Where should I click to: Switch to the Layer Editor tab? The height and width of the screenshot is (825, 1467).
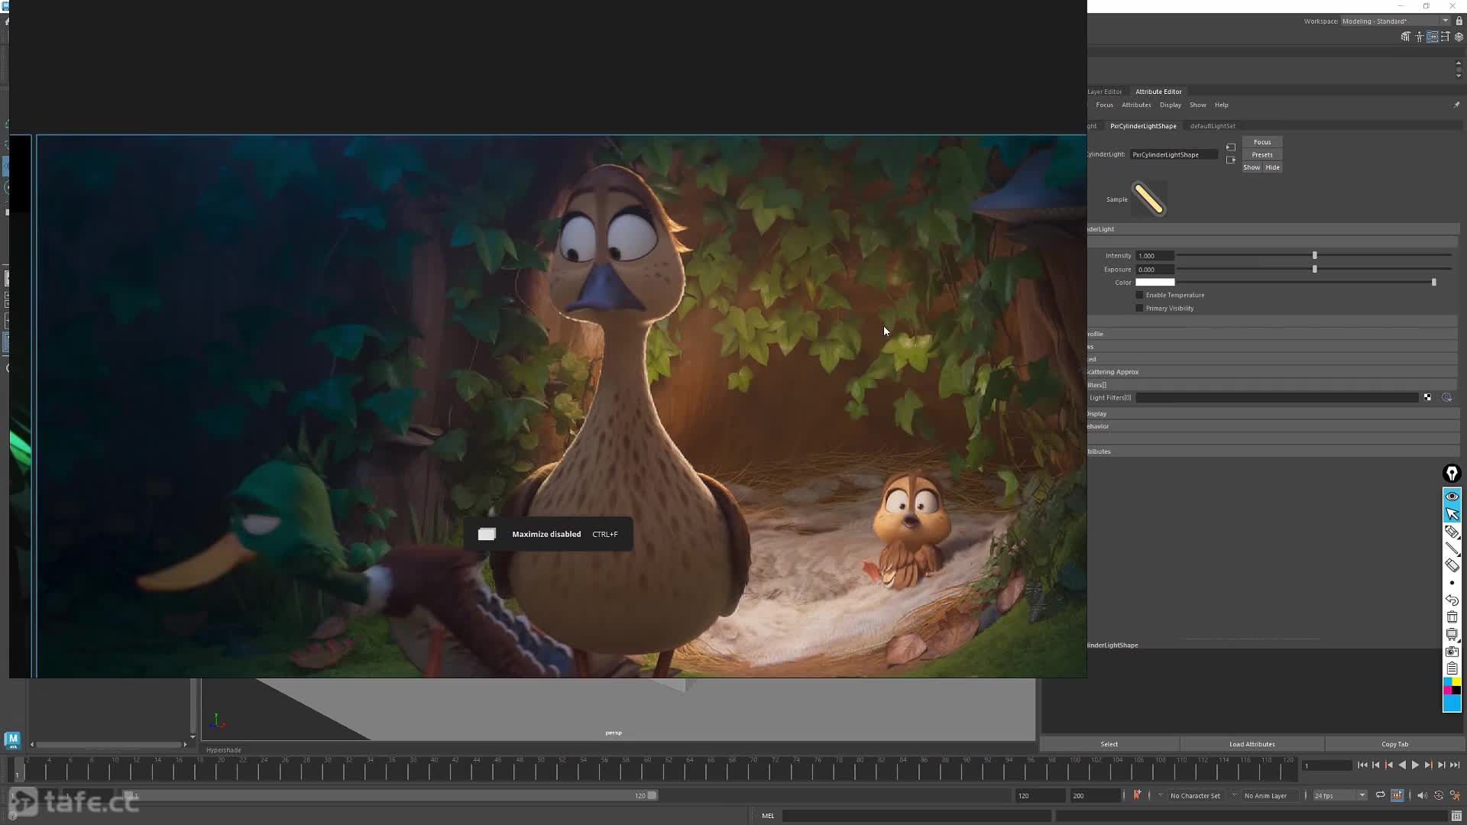(x=1105, y=92)
